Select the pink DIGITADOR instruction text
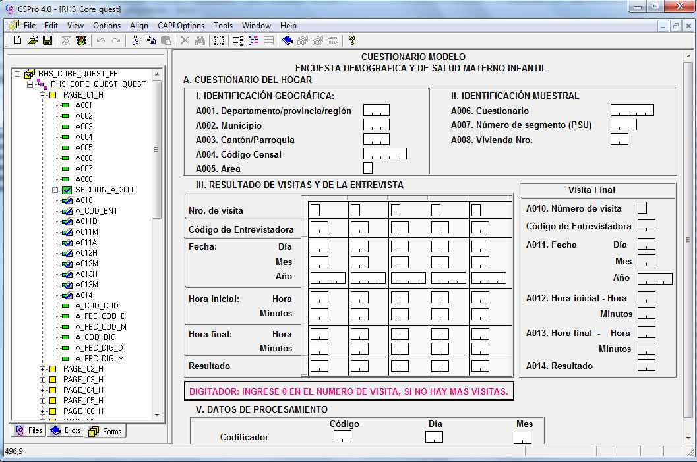 pyautogui.click(x=348, y=392)
